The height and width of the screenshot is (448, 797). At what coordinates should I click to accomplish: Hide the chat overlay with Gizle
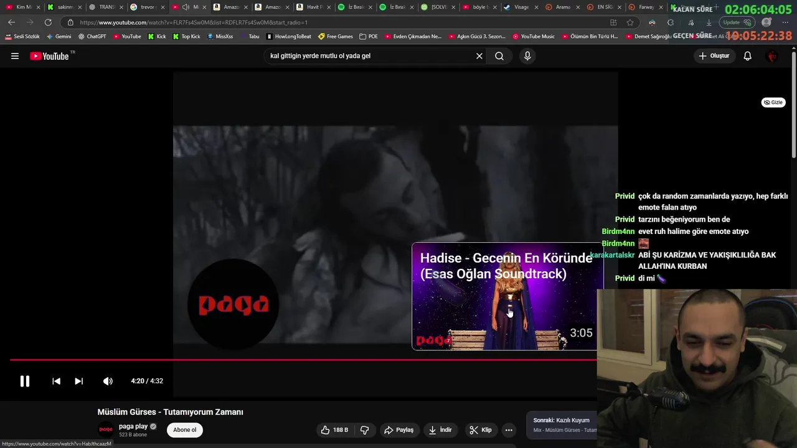[x=773, y=103]
